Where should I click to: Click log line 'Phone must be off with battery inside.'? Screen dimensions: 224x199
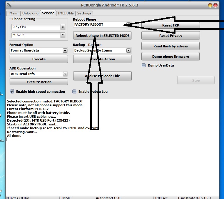39,113
